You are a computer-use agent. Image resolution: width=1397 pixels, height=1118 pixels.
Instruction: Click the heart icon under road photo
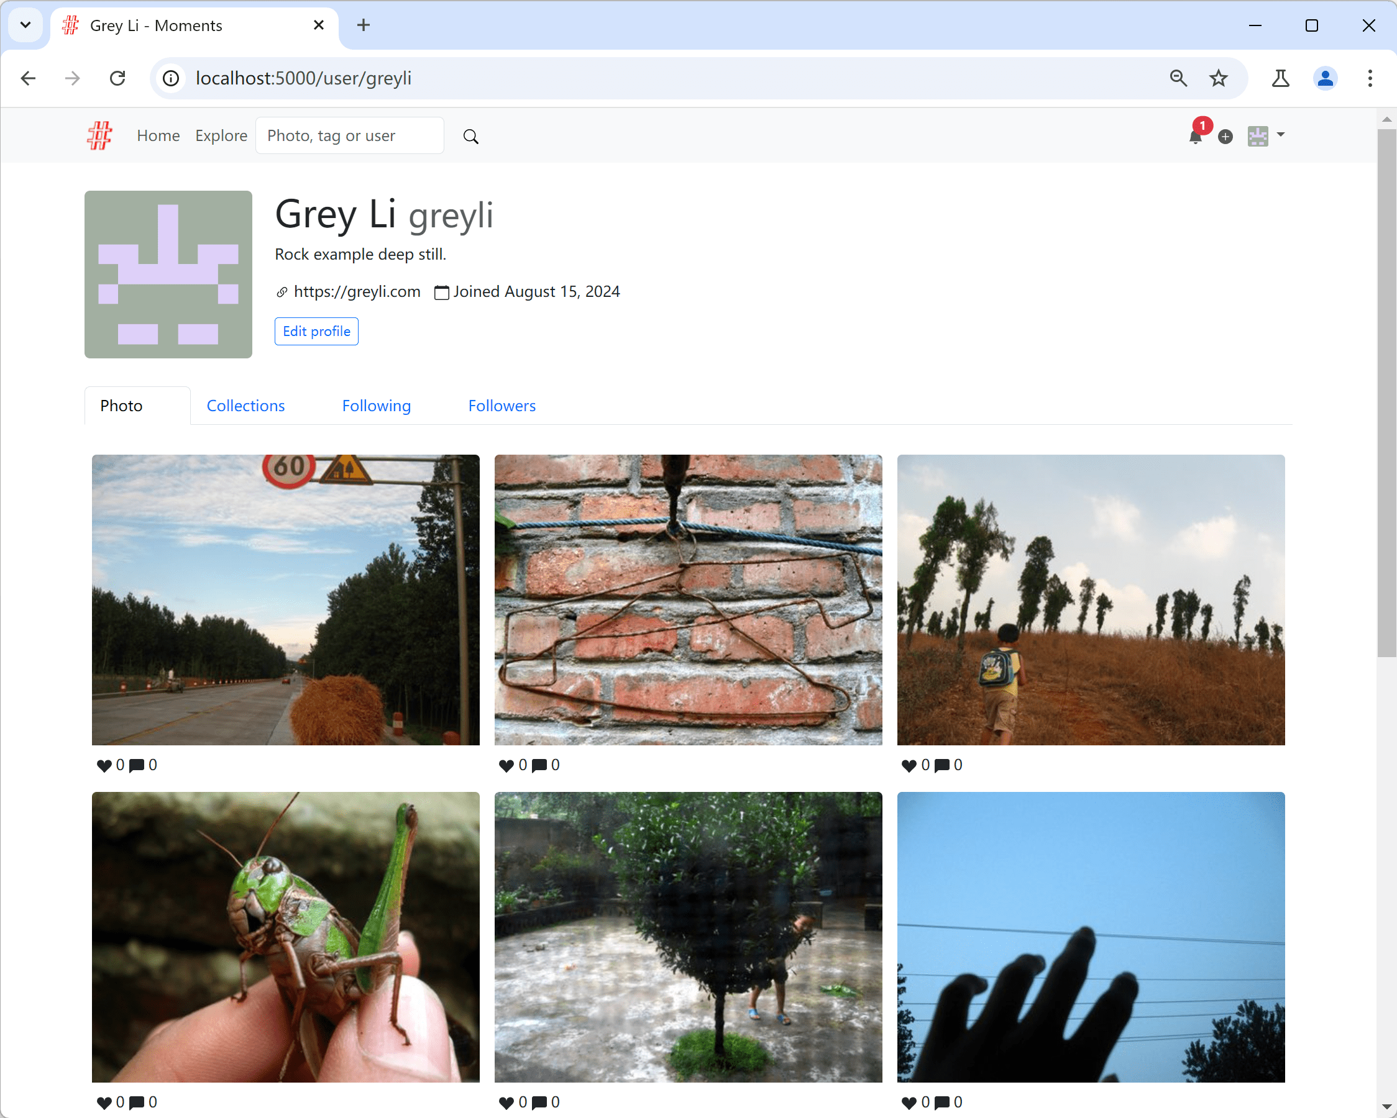coord(104,765)
